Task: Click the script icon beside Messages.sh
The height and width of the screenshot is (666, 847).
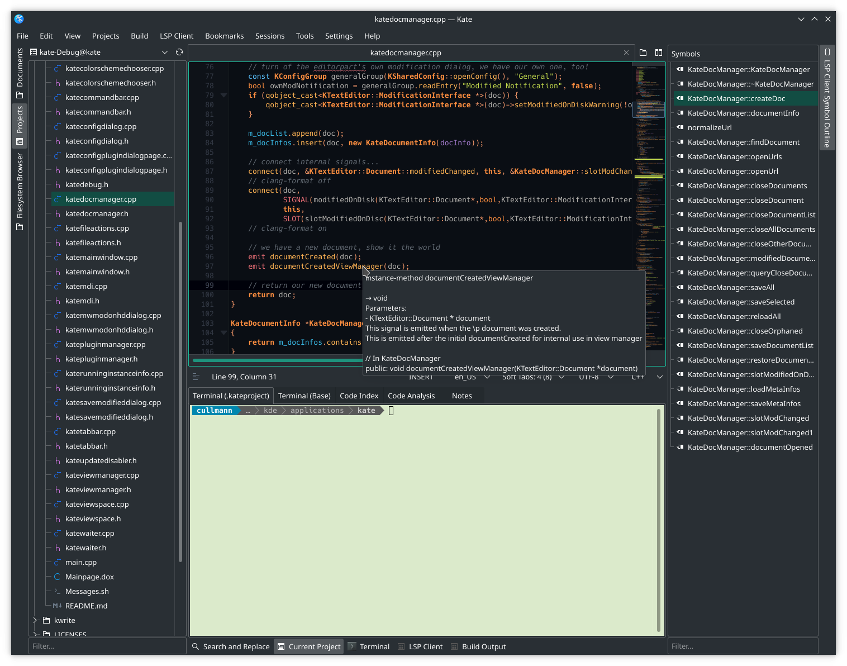Action: pyautogui.click(x=57, y=591)
